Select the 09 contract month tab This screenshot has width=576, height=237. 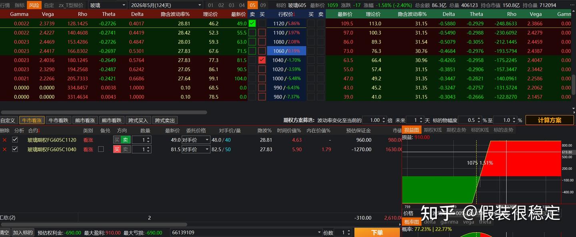tap(263, 5)
